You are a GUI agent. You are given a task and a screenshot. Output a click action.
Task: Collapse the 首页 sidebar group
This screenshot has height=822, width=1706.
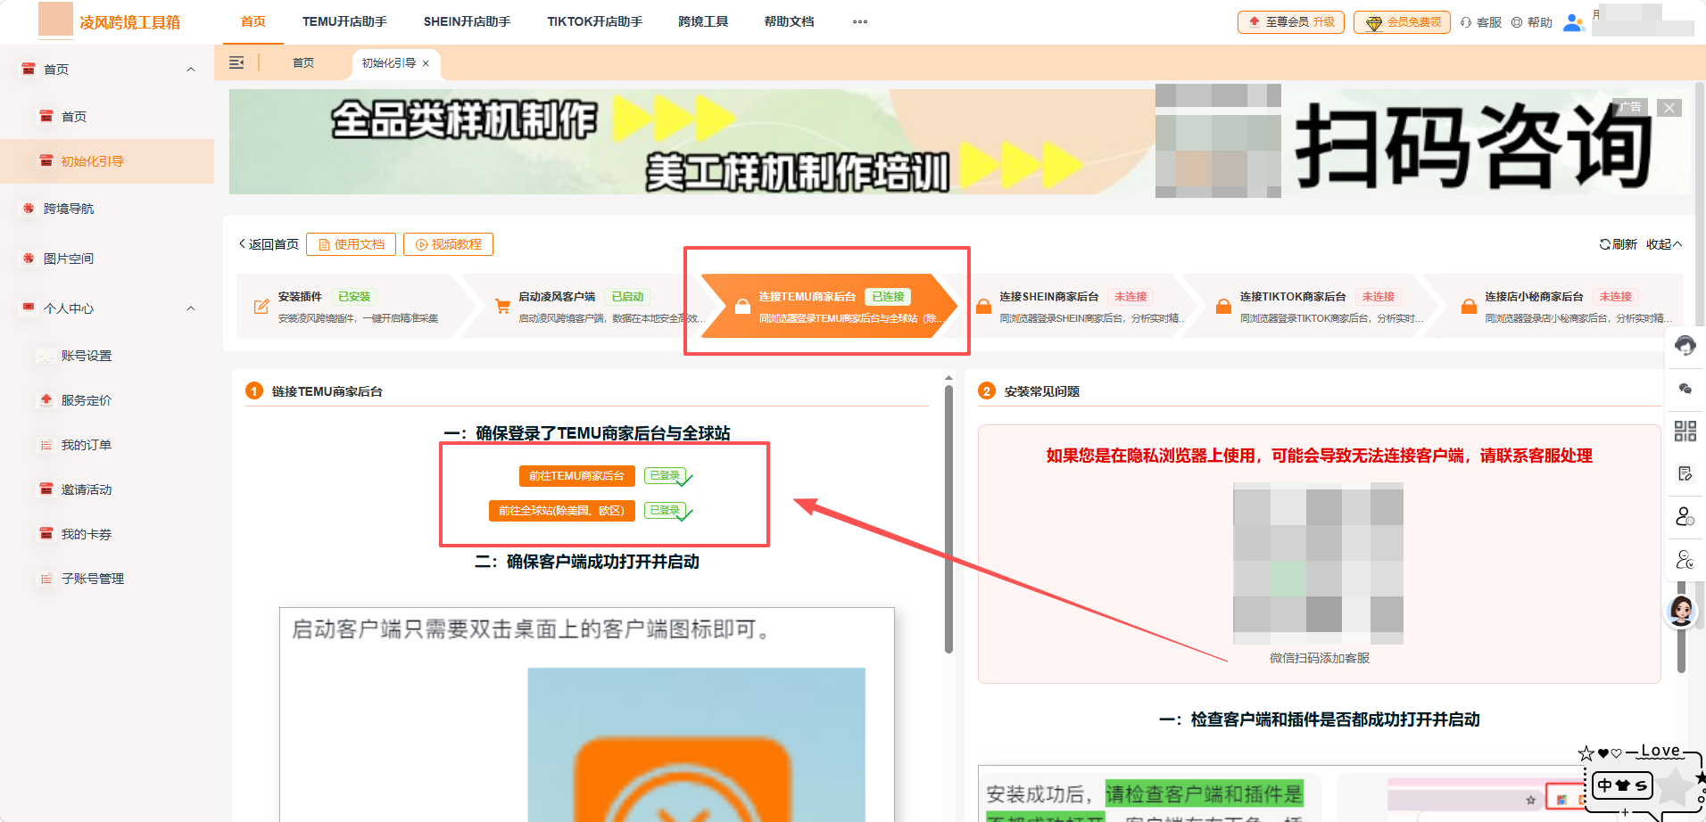(x=191, y=70)
